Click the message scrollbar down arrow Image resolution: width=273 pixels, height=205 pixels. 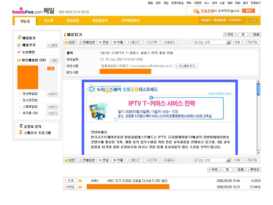click(258, 153)
